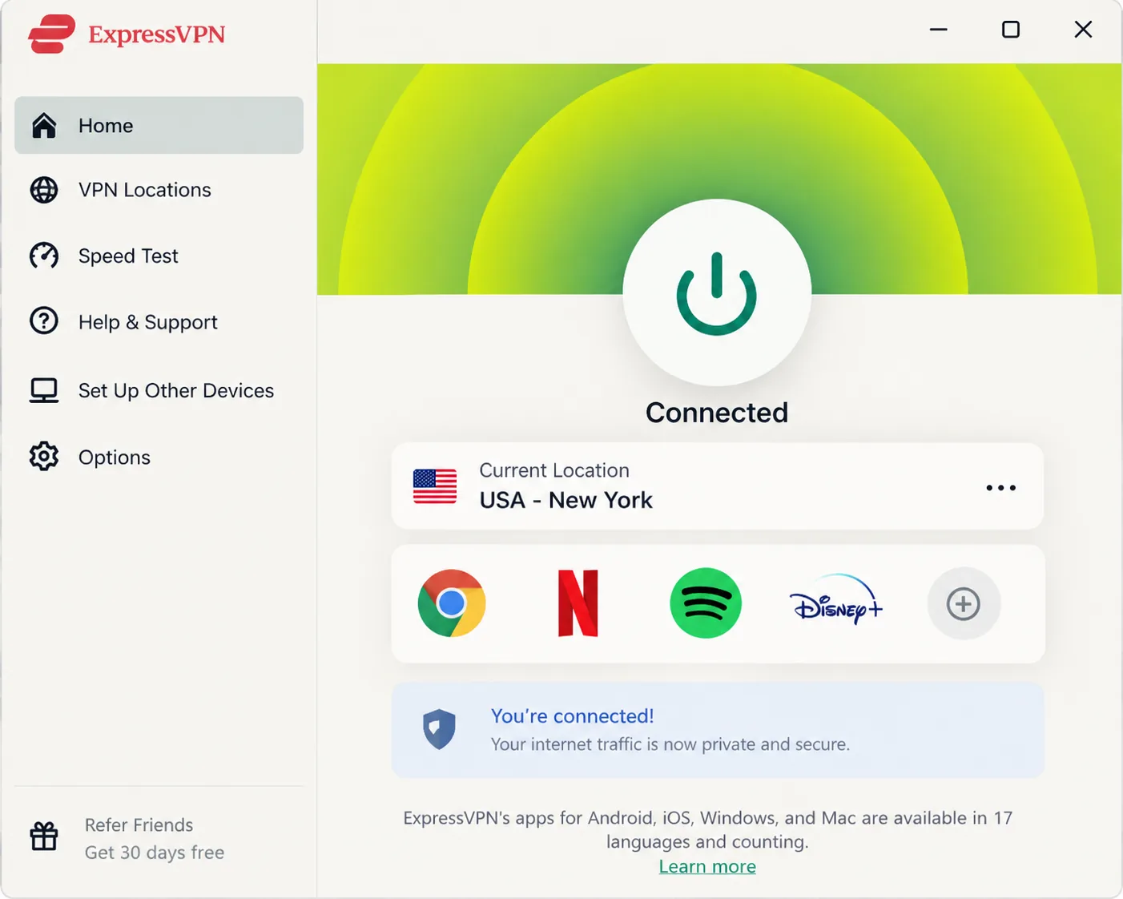Click the Learn more link
The width and height of the screenshot is (1123, 899).
(707, 866)
